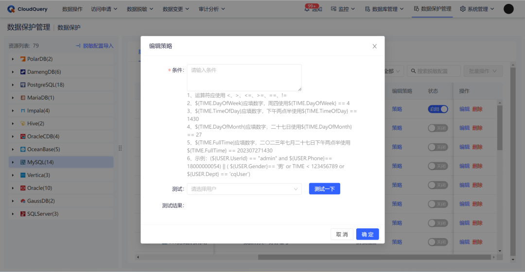The height and width of the screenshot is (272, 525).
Task: Open the 数据脱敏 menu
Action: tap(140, 9)
